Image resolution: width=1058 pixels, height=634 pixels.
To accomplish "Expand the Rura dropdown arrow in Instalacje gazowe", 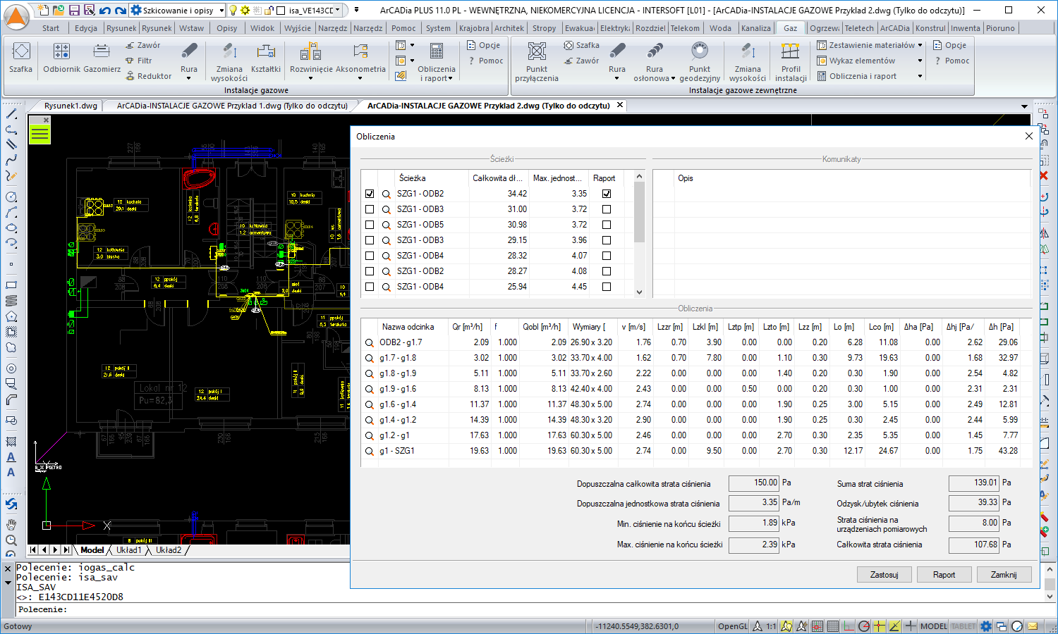I will pyautogui.click(x=189, y=78).
